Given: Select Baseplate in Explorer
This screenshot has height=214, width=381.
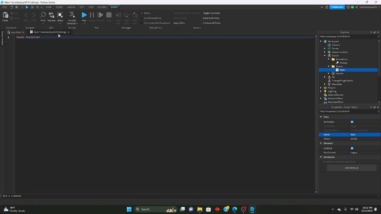Looking at the screenshot, I should coord(337,84).
